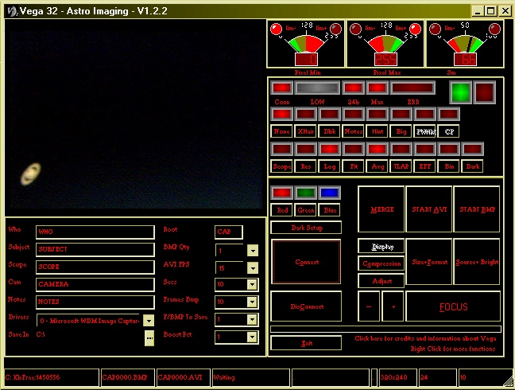
Task: Select the Blue color channel swatch
Action: [329, 193]
